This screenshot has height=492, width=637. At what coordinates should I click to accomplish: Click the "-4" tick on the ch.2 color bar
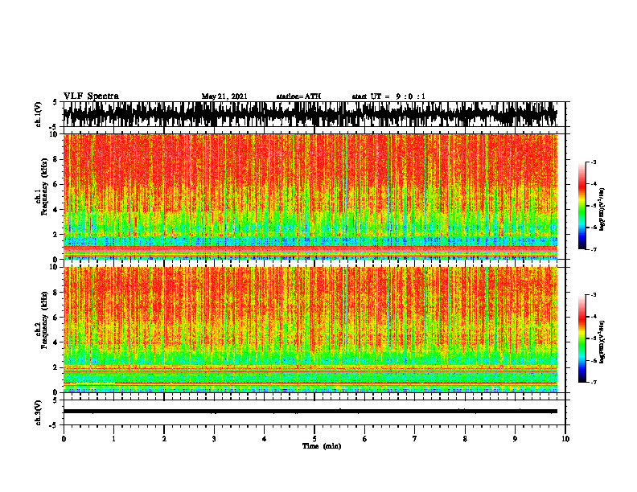point(594,317)
